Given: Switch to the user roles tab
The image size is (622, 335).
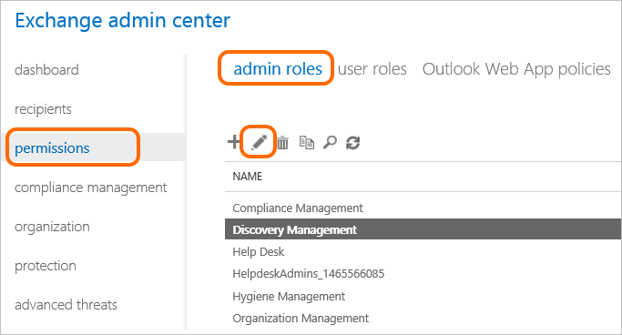Looking at the screenshot, I should pyautogui.click(x=372, y=69).
